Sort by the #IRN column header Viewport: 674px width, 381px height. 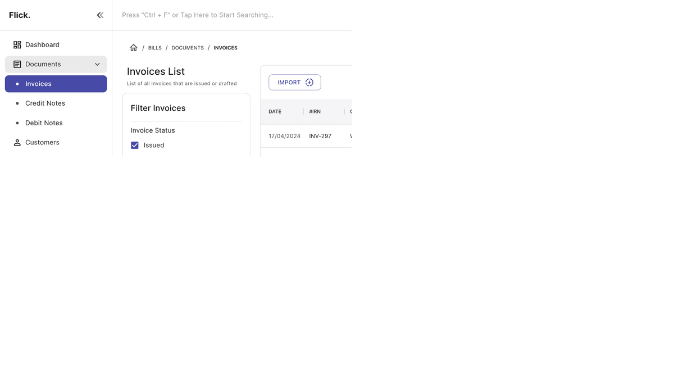[x=315, y=112]
